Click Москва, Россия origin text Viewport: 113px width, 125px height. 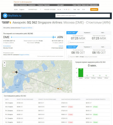coord(8,48)
